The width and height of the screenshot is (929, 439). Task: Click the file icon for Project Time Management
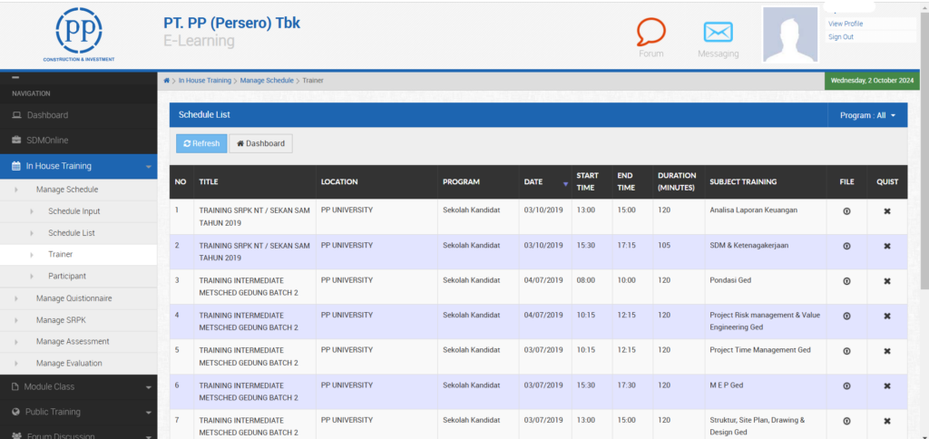coord(846,351)
